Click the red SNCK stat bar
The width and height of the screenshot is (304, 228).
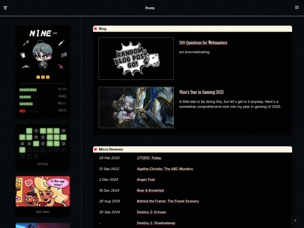(29, 111)
